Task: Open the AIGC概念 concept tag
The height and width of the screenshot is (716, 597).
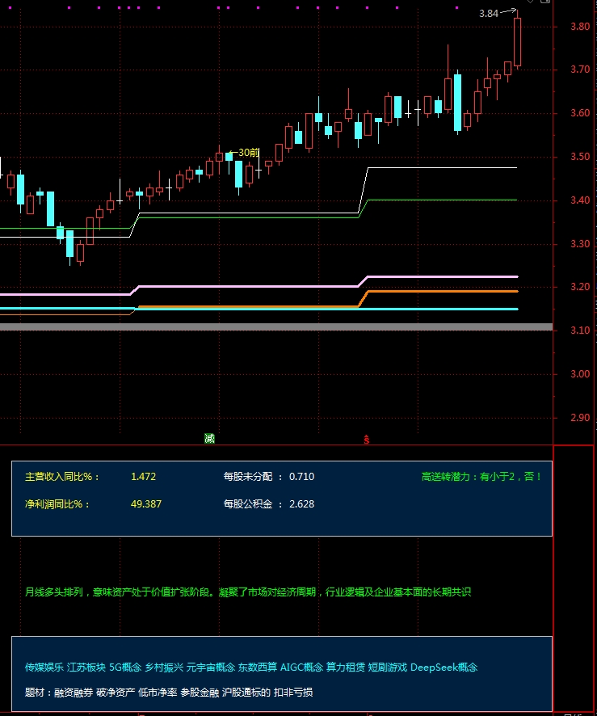Action: (x=301, y=668)
